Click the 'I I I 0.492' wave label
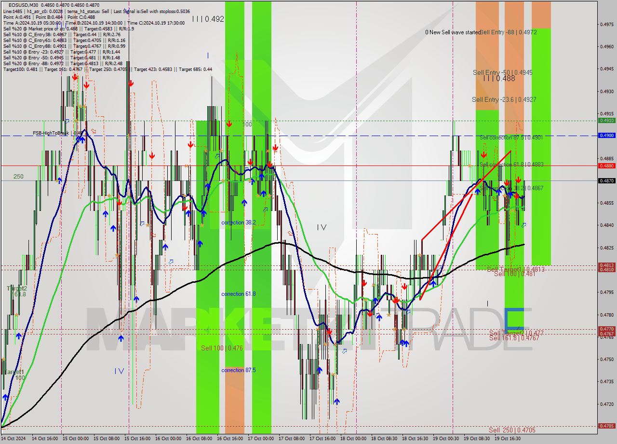 (x=208, y=19)
